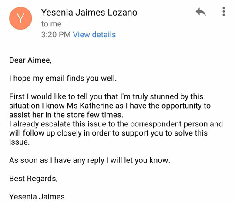Click the 'I hope my email finds you well' line
This screenshot has height=202, width=235.
[x=63, y=78]
